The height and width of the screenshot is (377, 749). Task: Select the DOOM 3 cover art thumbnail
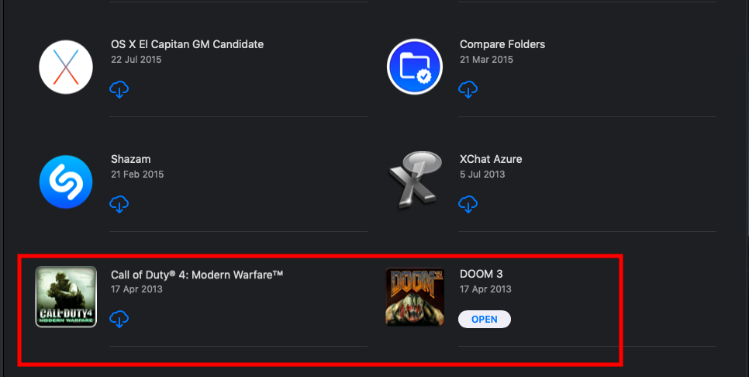(415, 297)
